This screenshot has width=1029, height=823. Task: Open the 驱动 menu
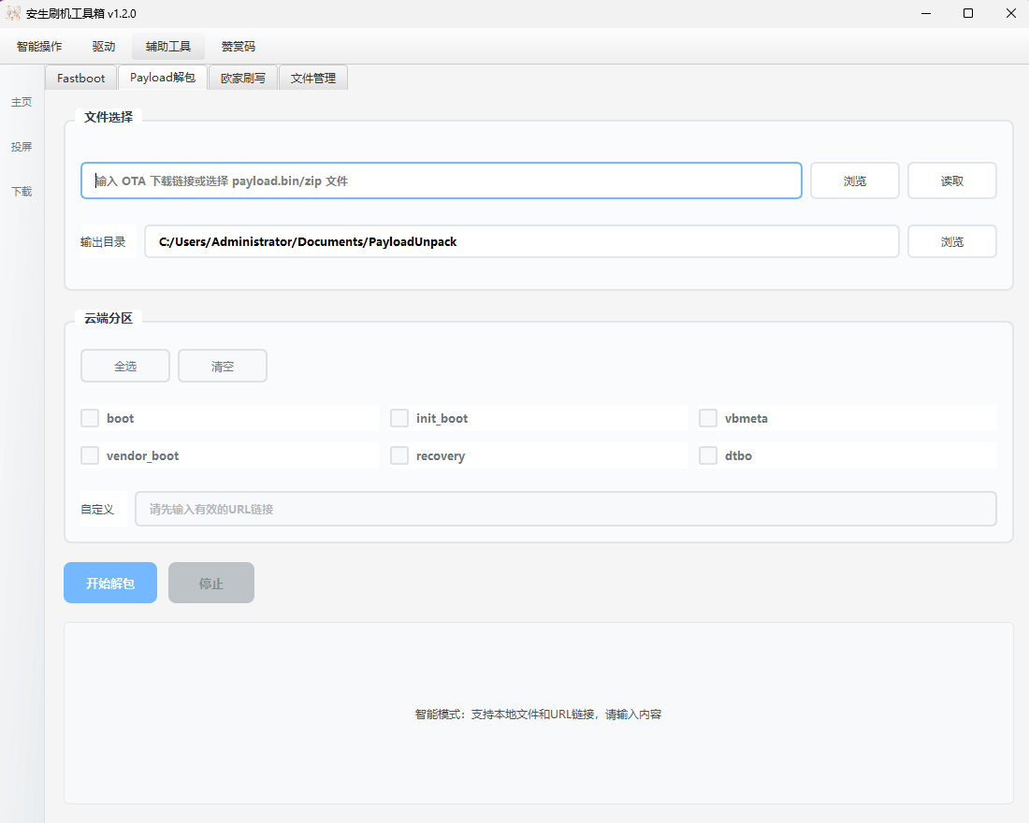(x=104, y=46)
